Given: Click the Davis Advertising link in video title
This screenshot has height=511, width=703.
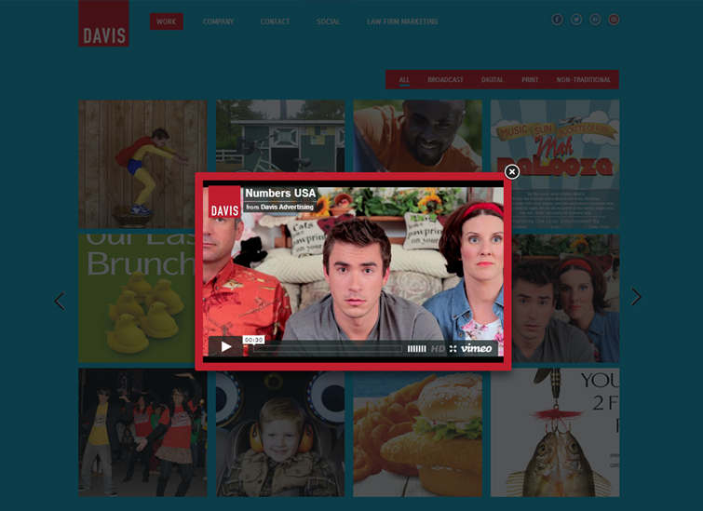Looking at the screenshot, I should 287,207.
